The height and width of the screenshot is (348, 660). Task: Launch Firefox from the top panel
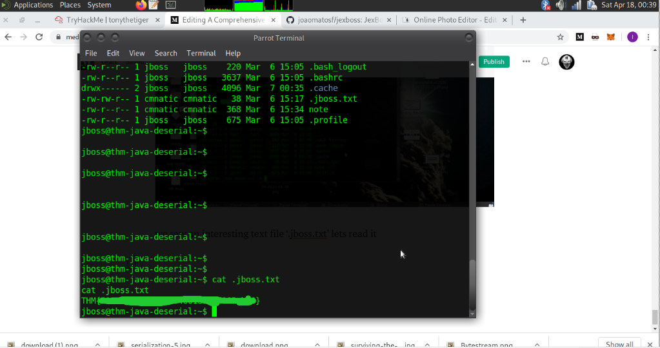pos(141,5)
